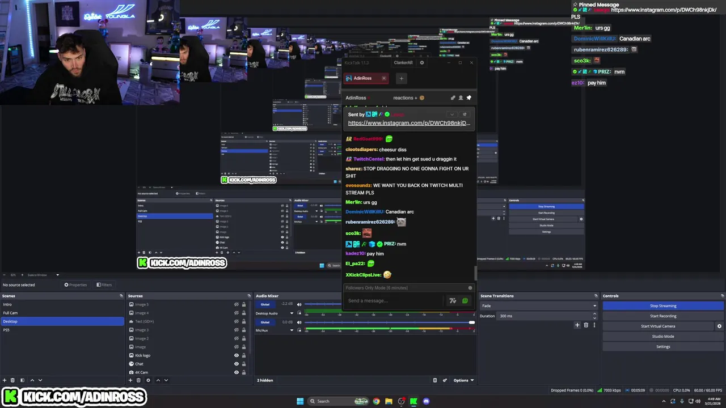Undock the Scenes panel
The width and height of the screenshot is (726, 408).
(x=121, y=296)
